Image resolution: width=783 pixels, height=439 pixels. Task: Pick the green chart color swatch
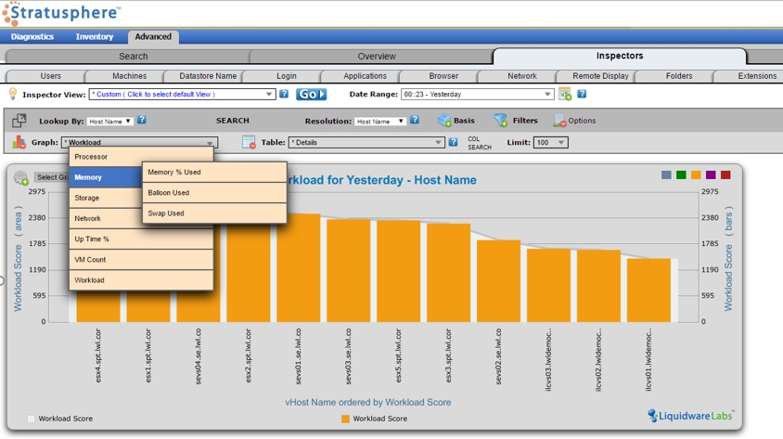(681, 174)
